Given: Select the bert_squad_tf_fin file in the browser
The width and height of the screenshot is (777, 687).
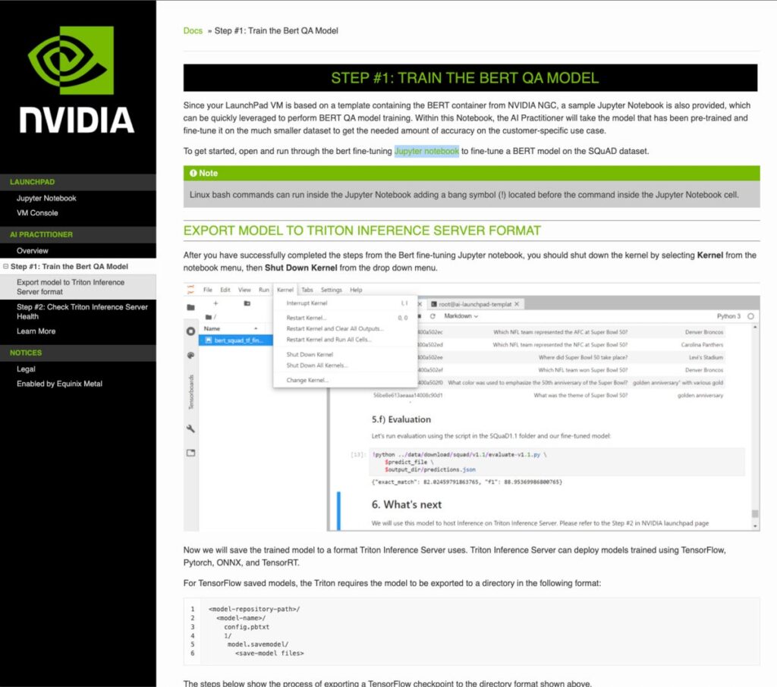Looking at the screenshot, I should 238,340.
